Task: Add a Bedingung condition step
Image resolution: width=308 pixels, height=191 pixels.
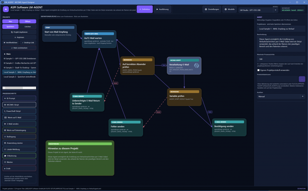Action: click(19, 136)
